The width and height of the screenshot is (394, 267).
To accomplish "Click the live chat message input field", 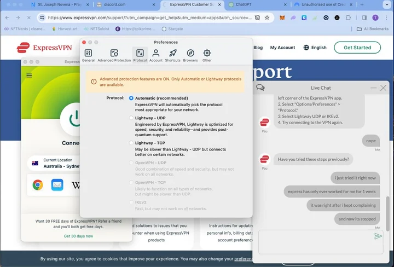I will coord(315,241).
